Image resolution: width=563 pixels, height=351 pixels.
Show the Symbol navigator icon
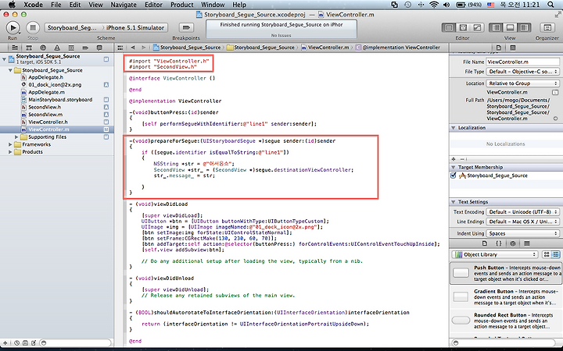tap(29, 48)
